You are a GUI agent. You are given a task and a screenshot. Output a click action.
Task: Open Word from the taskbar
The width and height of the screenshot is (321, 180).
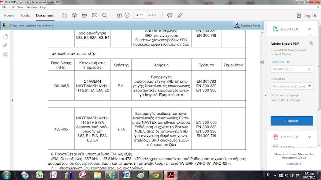(x=126, y=175)
